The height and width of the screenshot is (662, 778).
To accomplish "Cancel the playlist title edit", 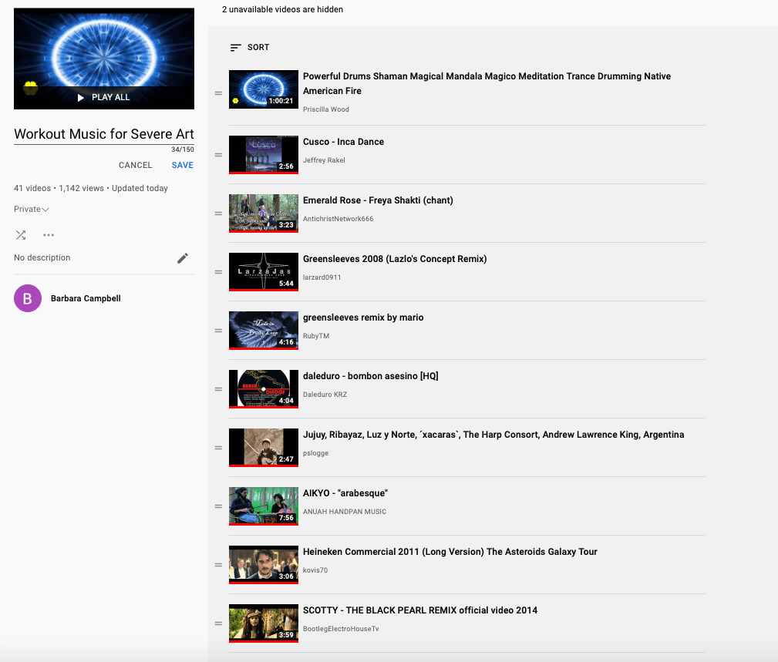I will [136, 165].
